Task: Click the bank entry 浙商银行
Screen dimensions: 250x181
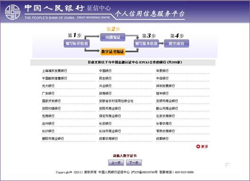Action: (105, 93)
